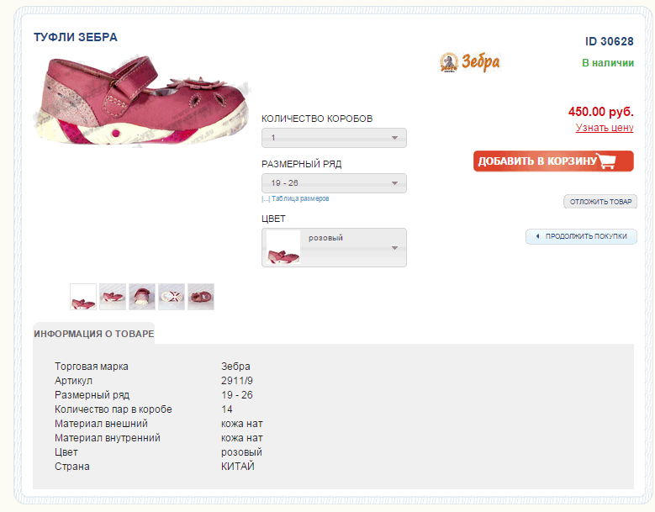Open the Количество коробов dropdown
Viewport: 655px width, 512px height.
click(334, 138)
